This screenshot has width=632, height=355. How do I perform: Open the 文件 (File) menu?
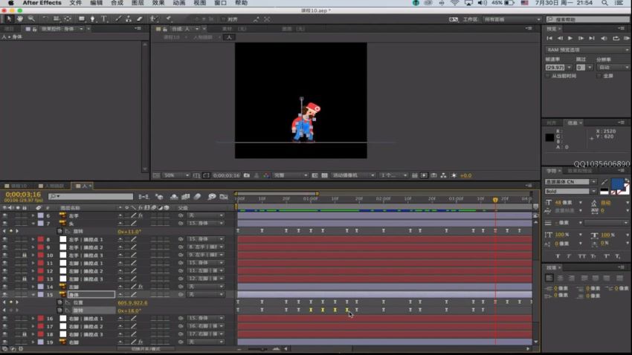(75, 3)
